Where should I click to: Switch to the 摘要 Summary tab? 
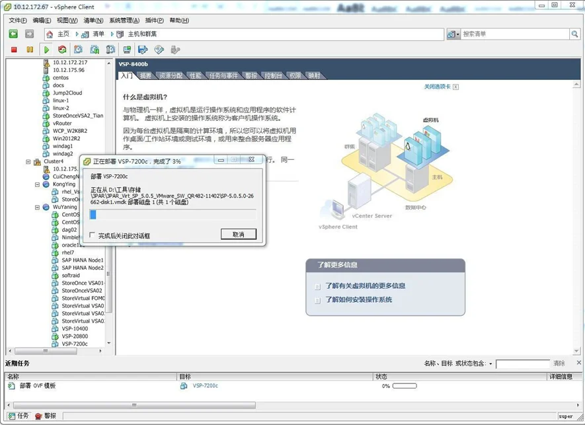(x=145, y=76)
